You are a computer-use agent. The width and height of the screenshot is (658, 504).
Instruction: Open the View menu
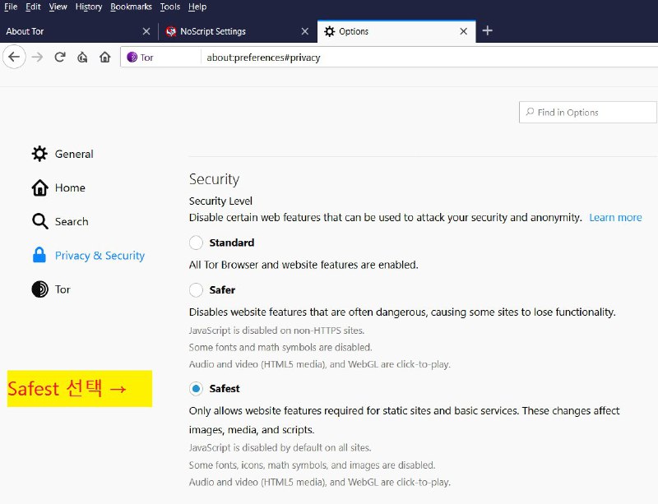58,7
